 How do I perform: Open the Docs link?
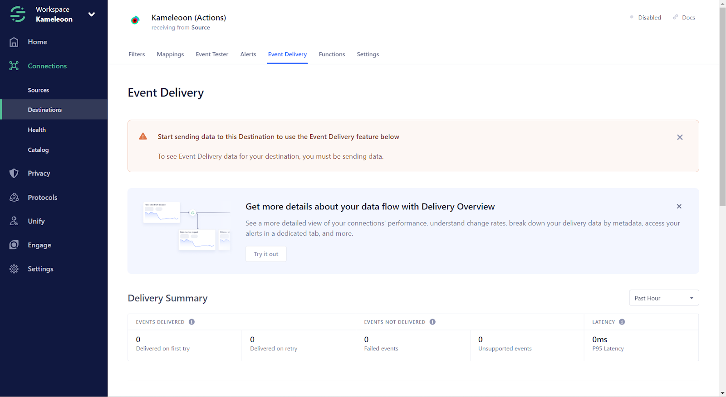click(x=688, y=18)
